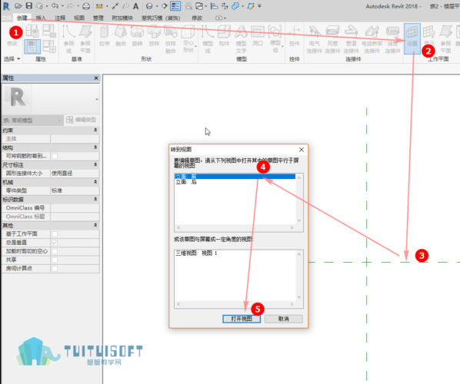This screenshot has width=460, height=384.
Task: Click the 线管连接件 (Conduit Connector) icon
Action: point(392,39)
